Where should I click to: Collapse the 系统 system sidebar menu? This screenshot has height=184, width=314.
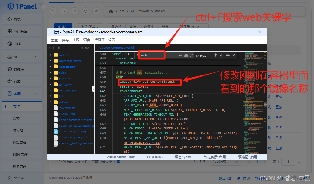coord(22,94)
